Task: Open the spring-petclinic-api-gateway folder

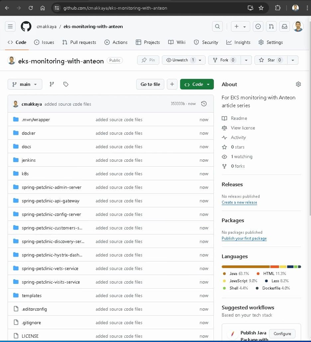Action: coord(51,201)
